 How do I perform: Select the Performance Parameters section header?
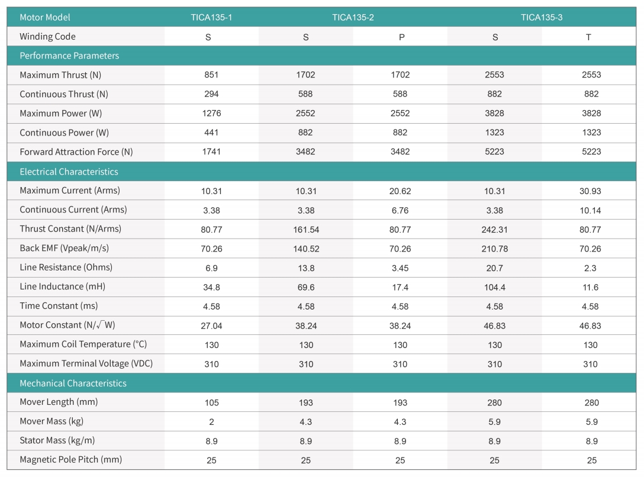coord(69,56)
